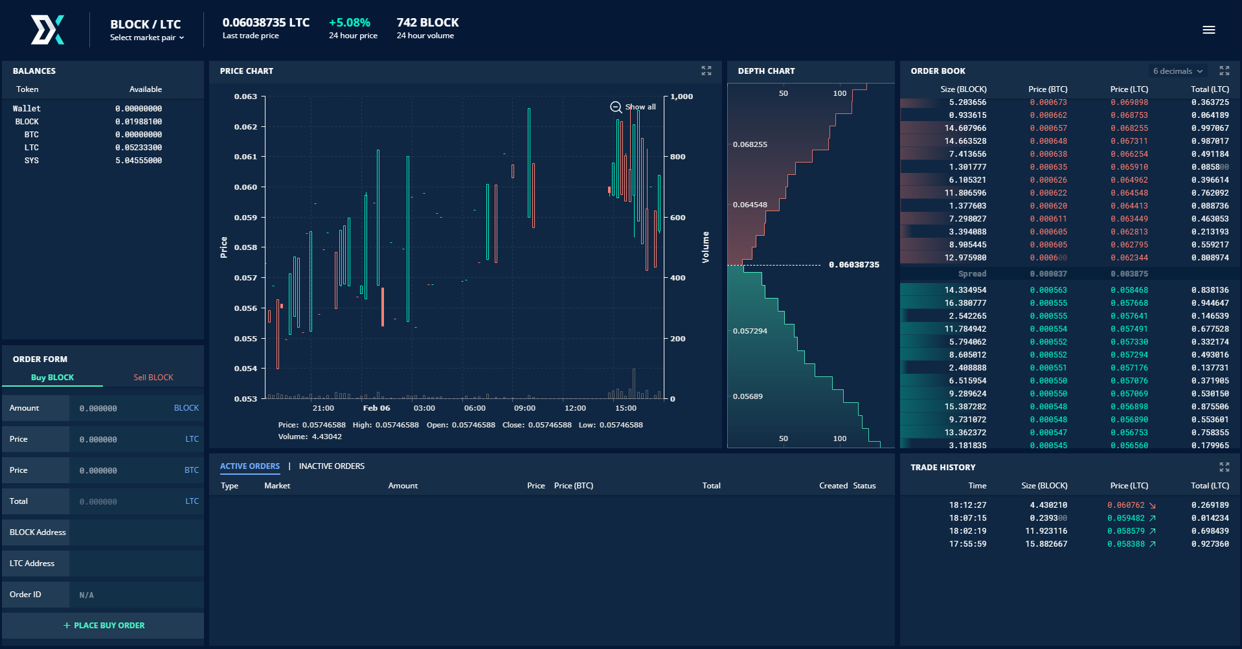This screenshot has width=1242, height=649.
Task: Select the SYS balance 5.04555000
Action: pyautogui.click(x=139, y=161)
